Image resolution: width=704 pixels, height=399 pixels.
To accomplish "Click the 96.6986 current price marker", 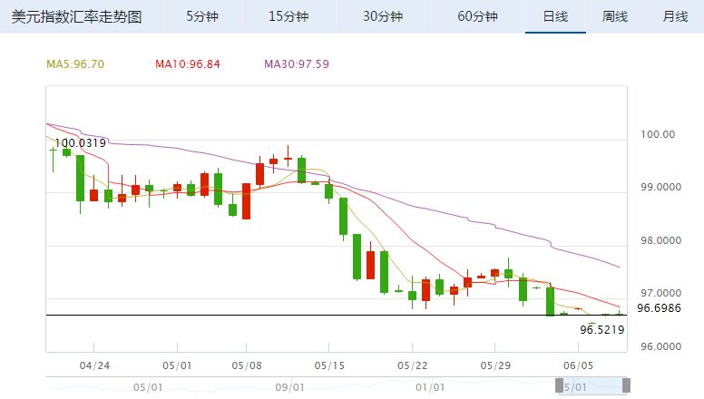I will click(x=656, y=308).
